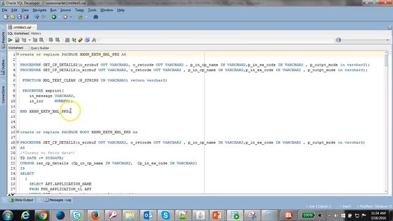The image size is (393, 221).
Task: Save the current worksheet with Save icon
Action: tap(19, 17)
